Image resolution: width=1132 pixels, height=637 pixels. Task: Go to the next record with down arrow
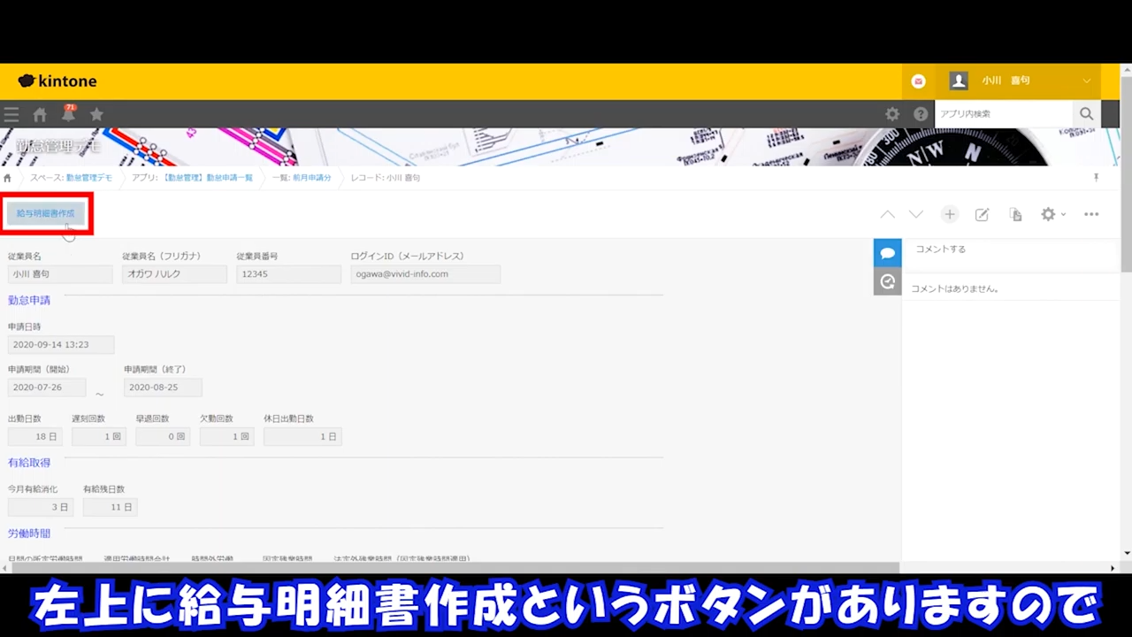916,214
